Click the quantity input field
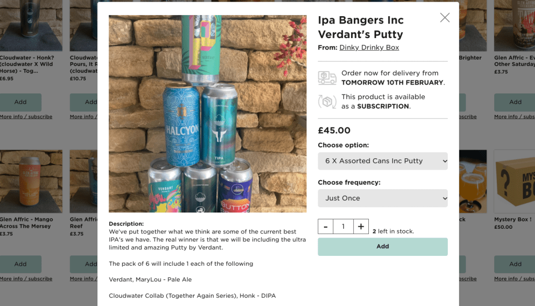 [343, 227]
